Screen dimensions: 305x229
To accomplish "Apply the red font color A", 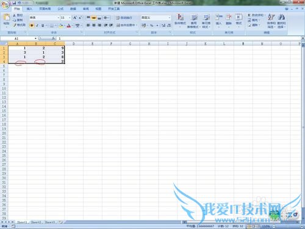I will pyautogui.click(x=69, y=26).
